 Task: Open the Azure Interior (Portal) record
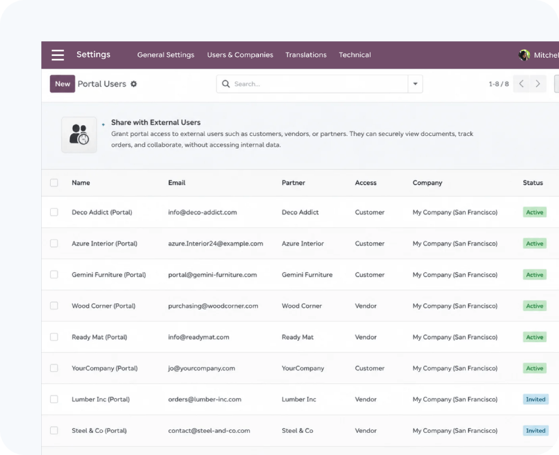(104, 243)
